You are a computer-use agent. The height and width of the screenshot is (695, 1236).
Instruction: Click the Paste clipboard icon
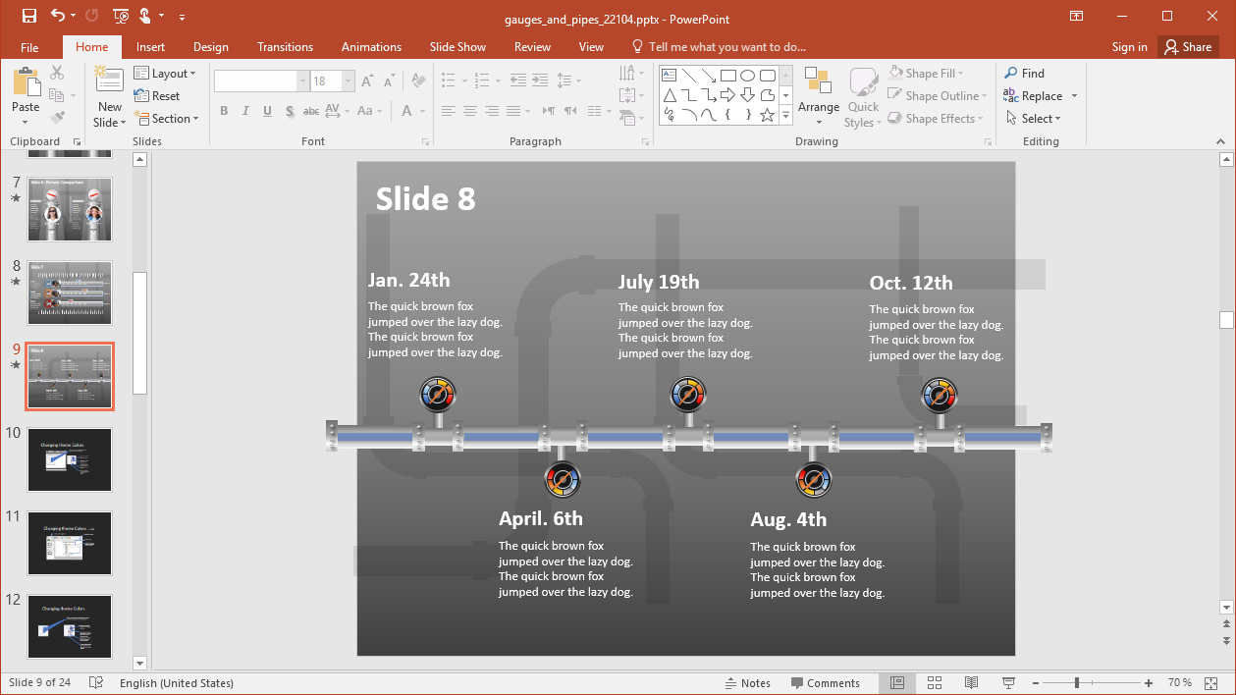click(x=26, y=84)
